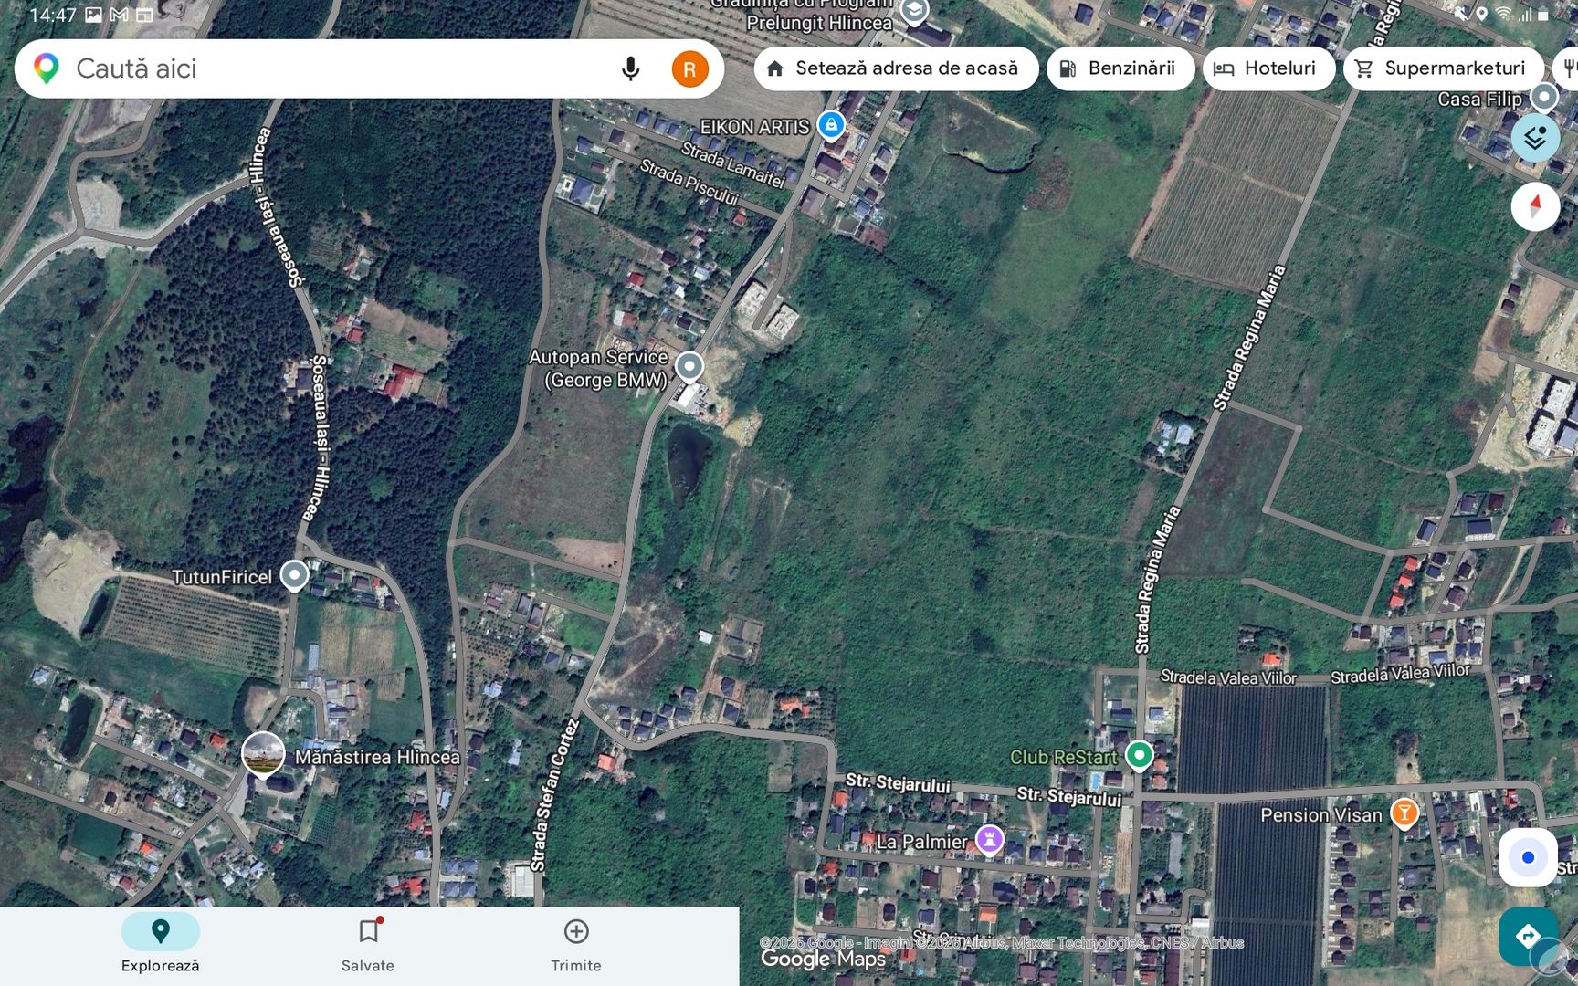Tap the TutunFiricel place label
Image resolution: width=1578 pixels, height=986 pixels.
tap(222, 577)
